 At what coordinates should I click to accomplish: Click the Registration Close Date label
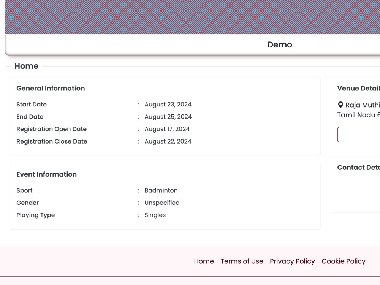pos(52,141)
